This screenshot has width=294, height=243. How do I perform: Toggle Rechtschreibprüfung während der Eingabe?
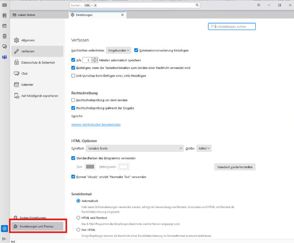pos(73,108)
